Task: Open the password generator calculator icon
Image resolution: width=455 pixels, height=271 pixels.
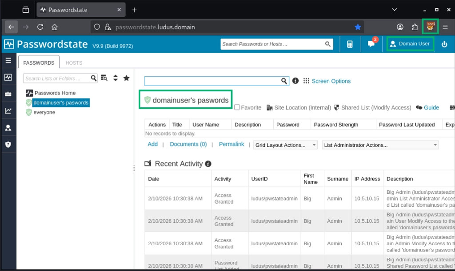Action: (x=350, y=44)
